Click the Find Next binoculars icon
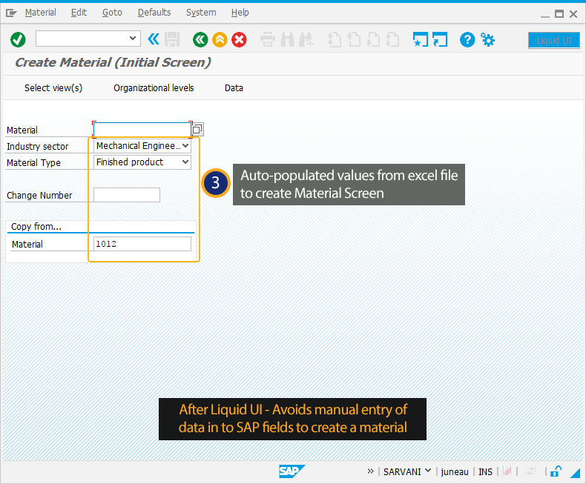The width and height of the screenshot is (586, 484). tap(306, 39)
